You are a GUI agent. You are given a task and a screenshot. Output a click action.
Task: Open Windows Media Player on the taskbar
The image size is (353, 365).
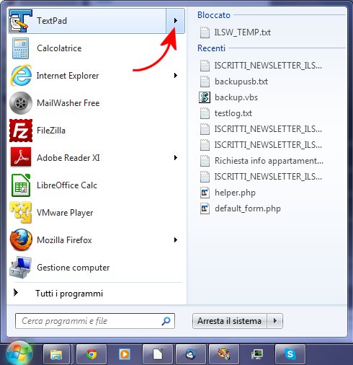[x=125, y=354]
